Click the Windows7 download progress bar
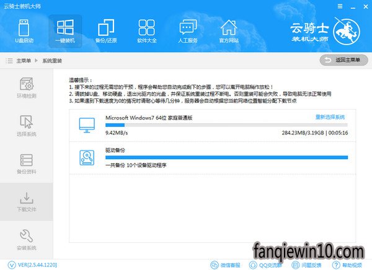This screenshot has height=270, width=372. pyautogui.click(x=226, y=125)
